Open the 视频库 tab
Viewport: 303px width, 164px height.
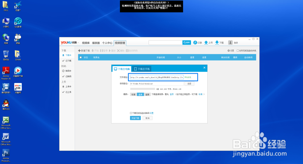(86, 43)
